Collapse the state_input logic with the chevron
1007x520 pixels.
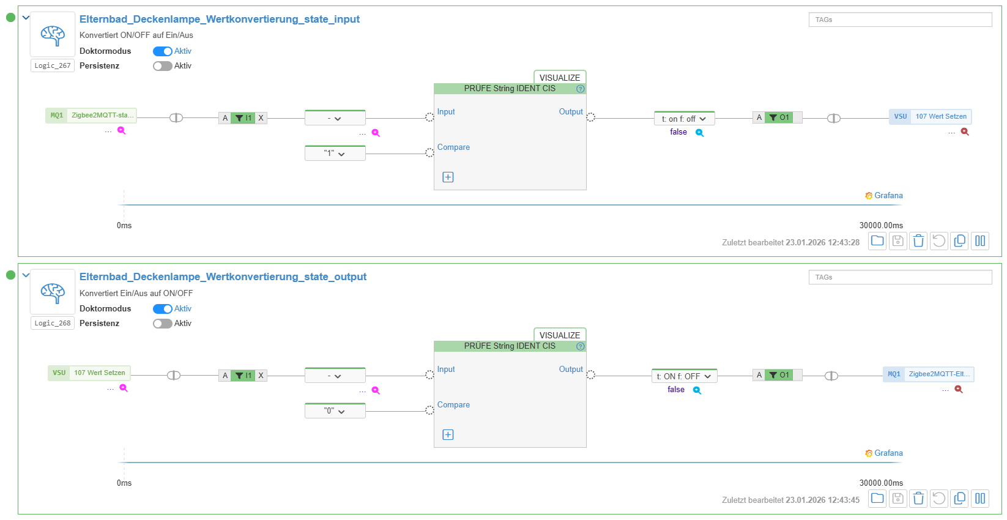point(26,18)
